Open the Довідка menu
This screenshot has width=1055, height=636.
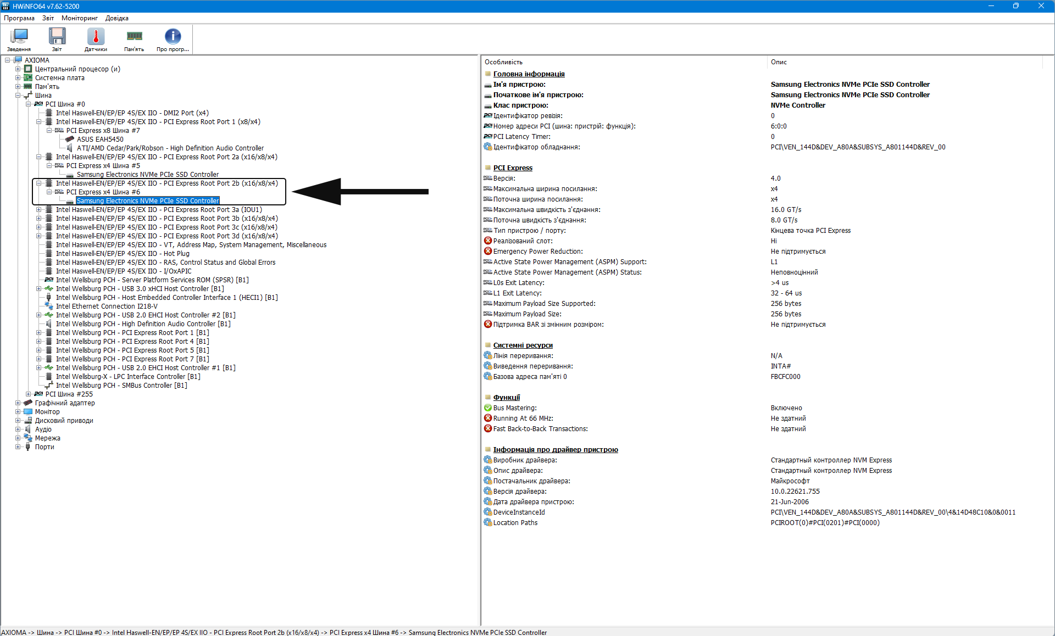(117, 18)
